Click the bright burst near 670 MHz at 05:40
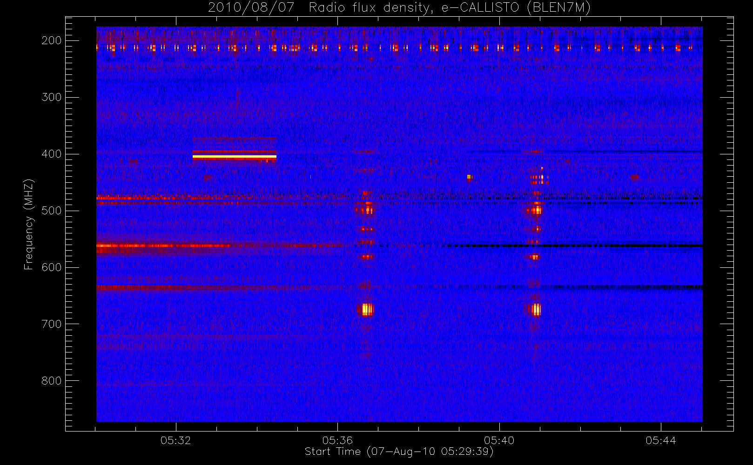 point(536,310)
